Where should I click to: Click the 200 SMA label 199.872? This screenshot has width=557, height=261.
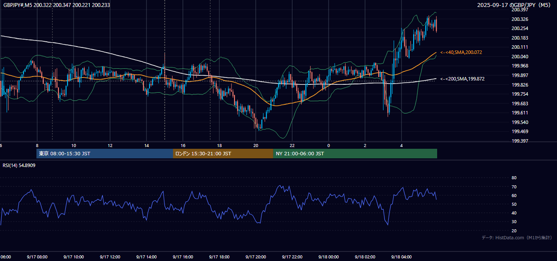[x=462, y=79]
